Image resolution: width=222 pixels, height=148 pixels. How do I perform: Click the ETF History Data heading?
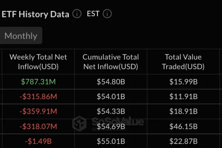pos(36,14)
